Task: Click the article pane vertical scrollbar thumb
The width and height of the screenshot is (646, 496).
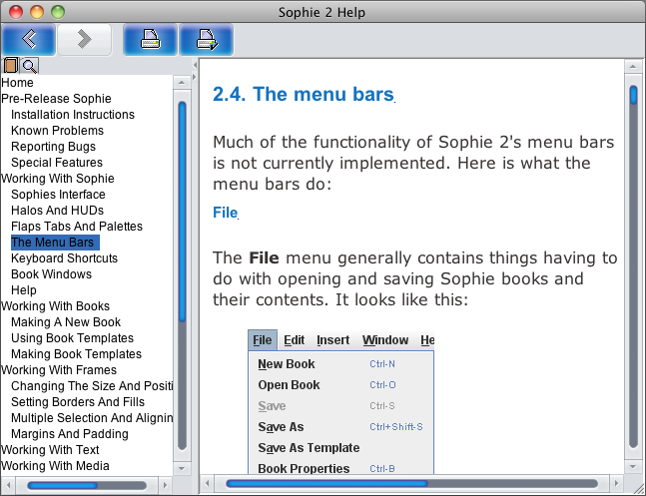Action: point(634,95)
